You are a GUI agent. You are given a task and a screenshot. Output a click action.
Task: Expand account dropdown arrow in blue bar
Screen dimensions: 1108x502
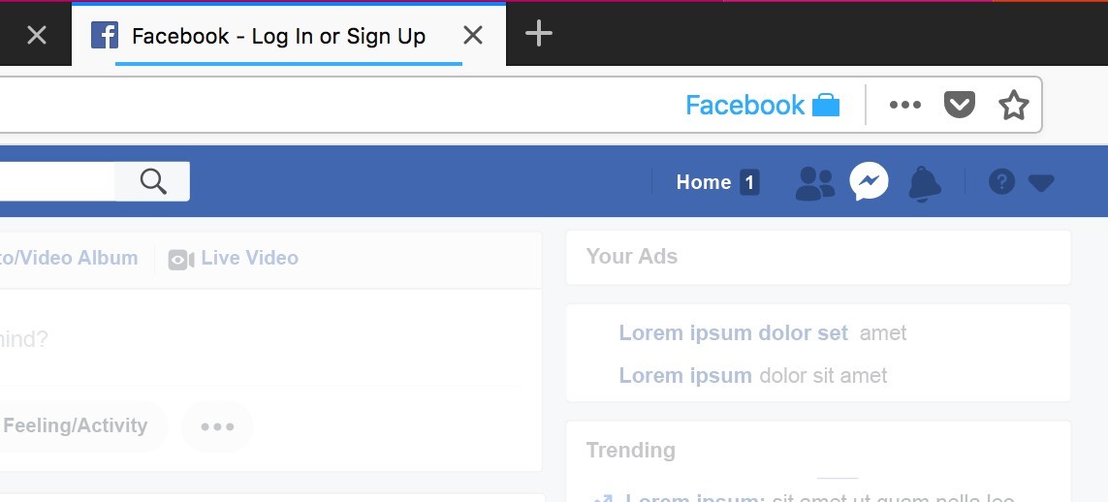click(1041, 183)
